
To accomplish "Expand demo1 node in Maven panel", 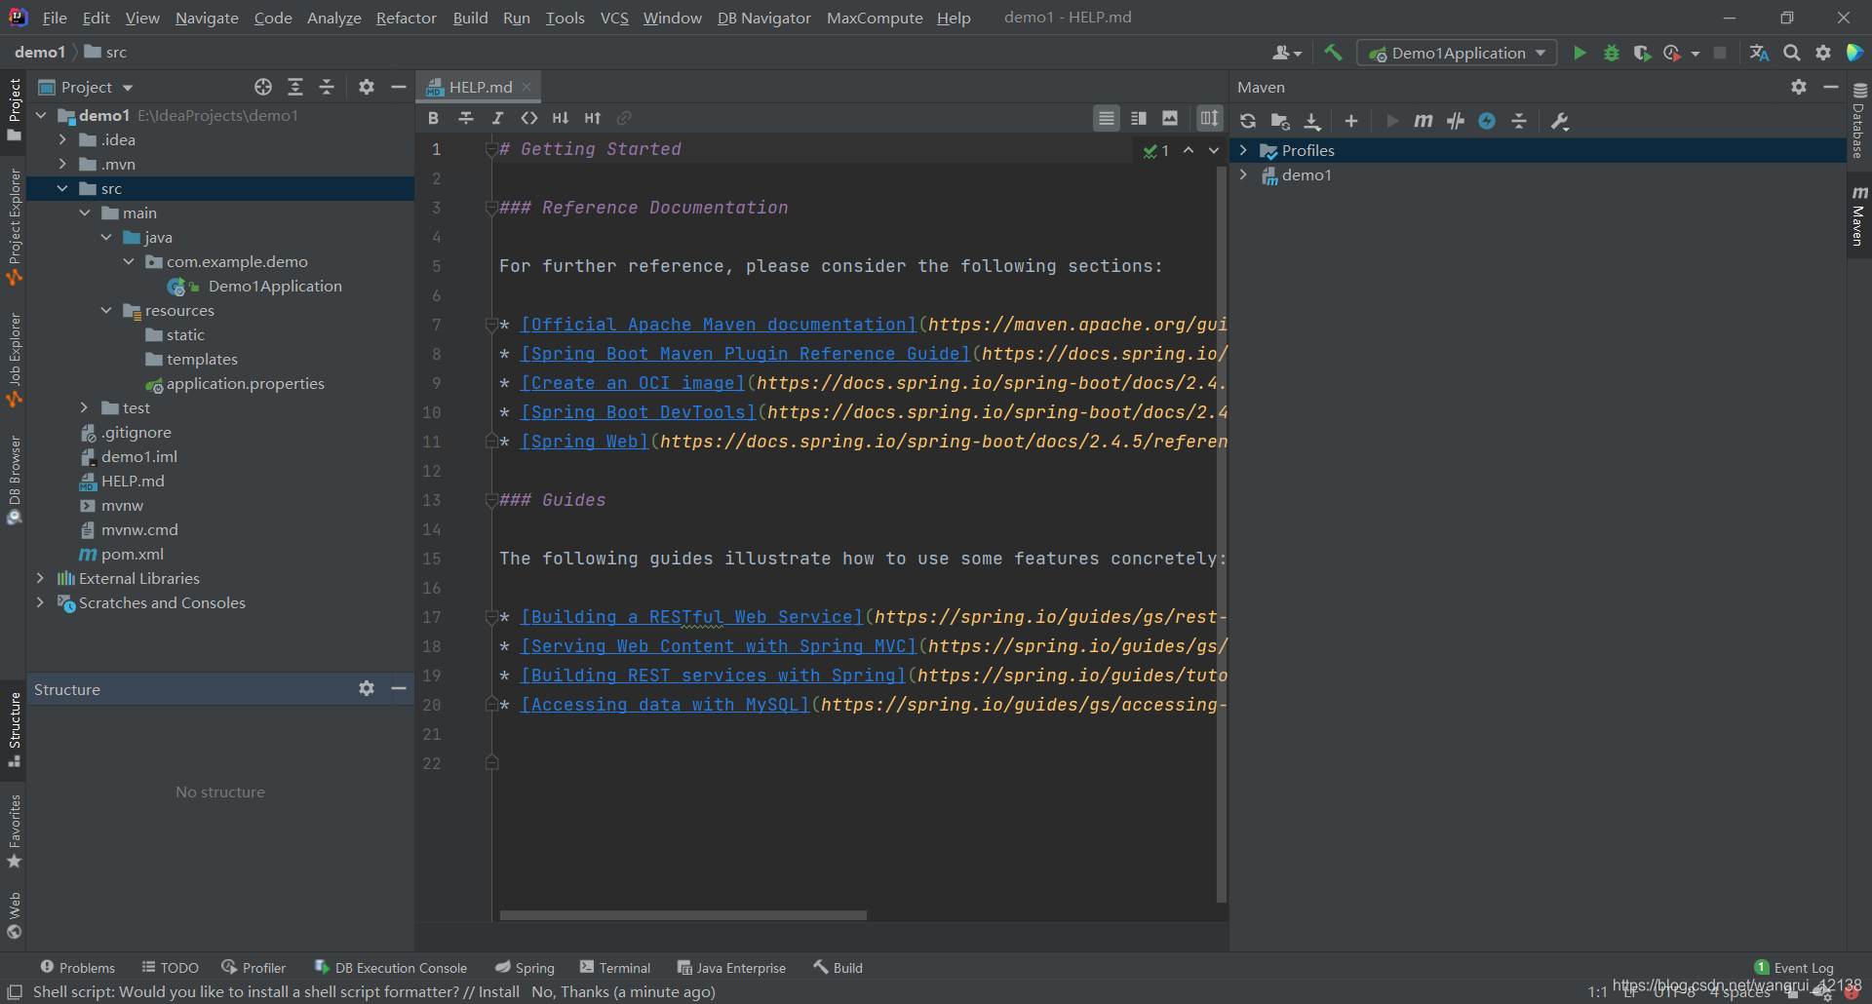I will (x=1243, y=174).
